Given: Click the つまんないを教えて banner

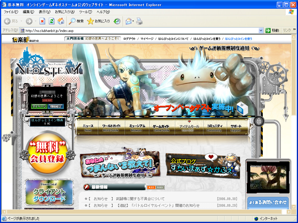Looking at the screenshot, I should coord(120,163).
